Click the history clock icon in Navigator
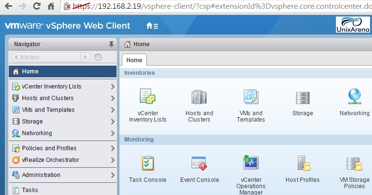Viewport: 372px width, 195px height. tap(98, 57)
